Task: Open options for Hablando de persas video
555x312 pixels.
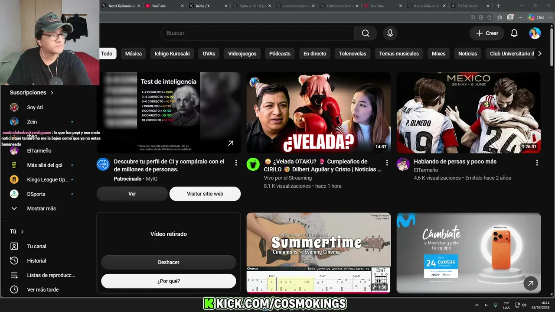Action: (537, 162)
